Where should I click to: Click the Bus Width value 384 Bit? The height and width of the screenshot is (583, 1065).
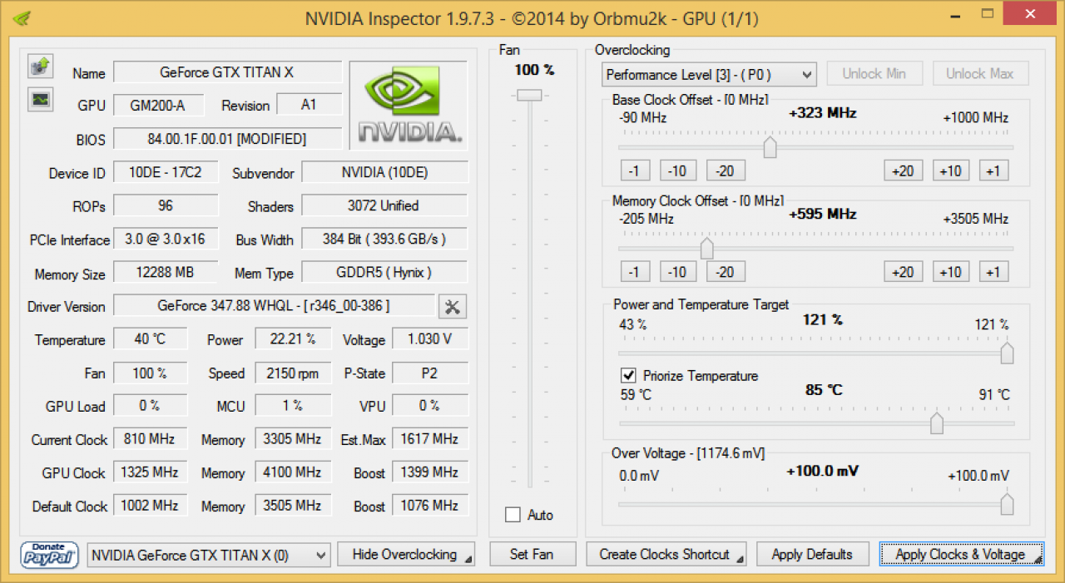click(x=384, y=240)
